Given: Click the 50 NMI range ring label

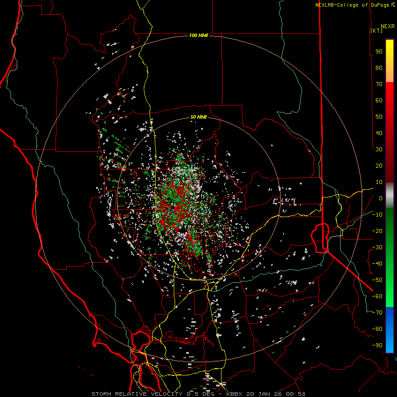Looking at the screenshot, I should tap(198, 117).
